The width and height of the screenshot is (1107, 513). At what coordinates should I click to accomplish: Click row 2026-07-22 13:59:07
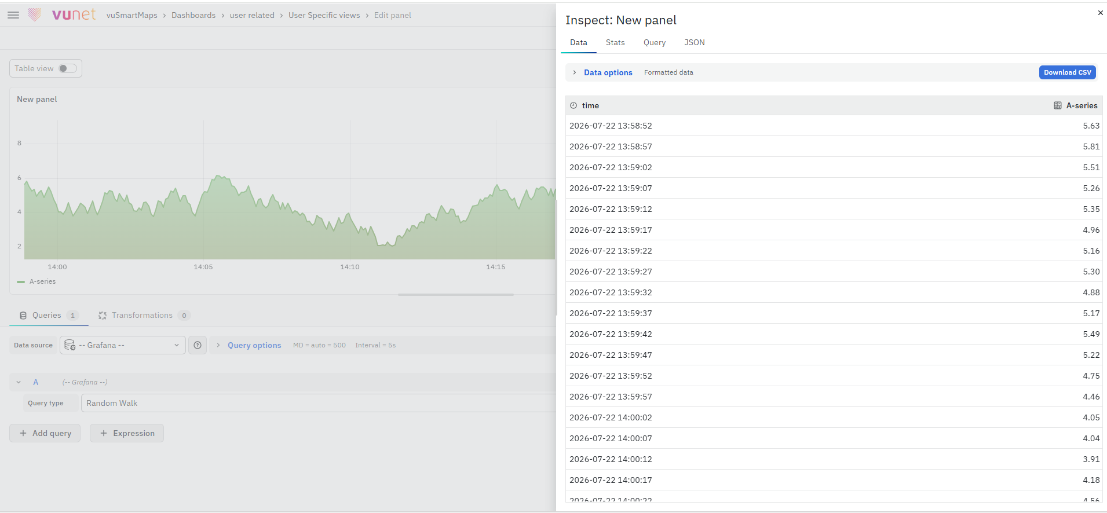coord(834,188)
